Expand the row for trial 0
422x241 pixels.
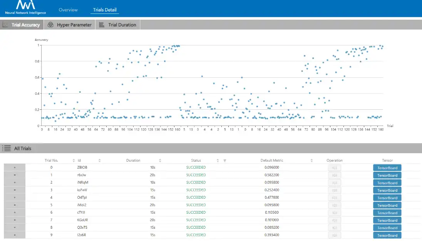(x=15, y=167)
